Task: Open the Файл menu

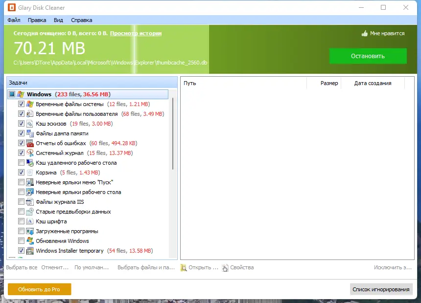Action: click(x=14, y=20)
